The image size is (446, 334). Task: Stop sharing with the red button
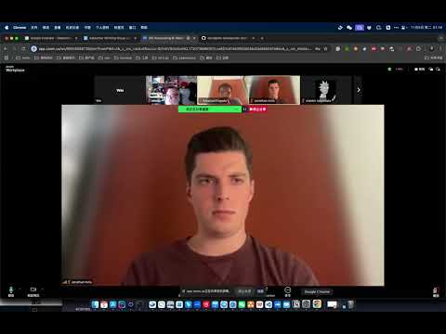pyautogui.click(x=257, y=109)
